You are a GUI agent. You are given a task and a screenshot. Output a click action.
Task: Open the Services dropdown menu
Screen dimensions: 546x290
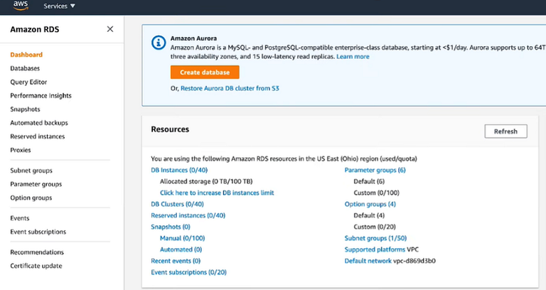coord(59,6)
